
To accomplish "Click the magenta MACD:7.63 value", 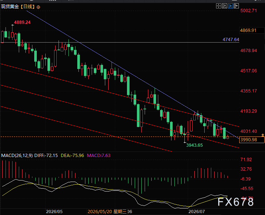I will coord(99,155).
